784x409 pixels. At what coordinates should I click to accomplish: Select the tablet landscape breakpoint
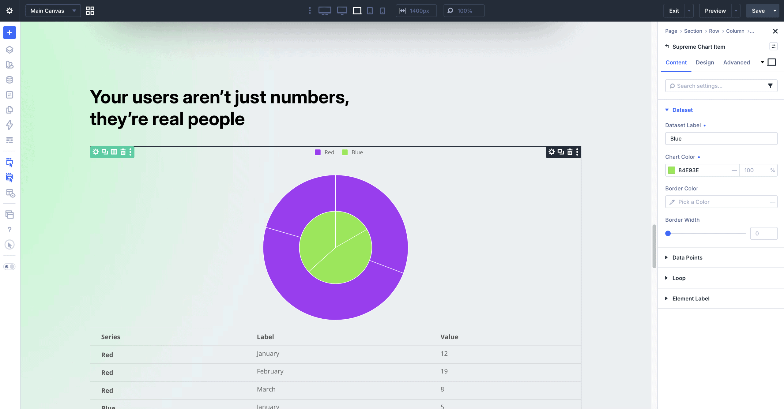coord(357,11)
